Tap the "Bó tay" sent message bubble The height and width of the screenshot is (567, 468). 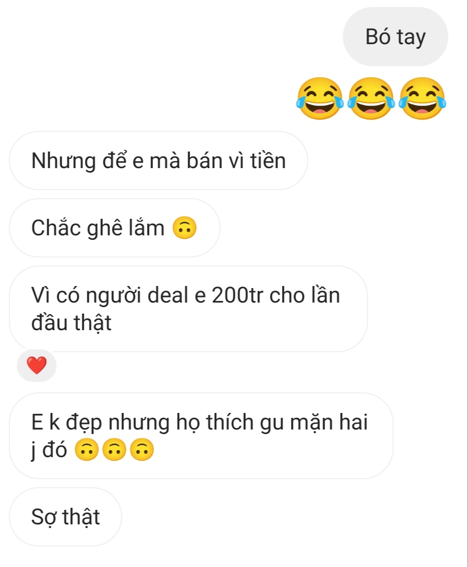395,37
